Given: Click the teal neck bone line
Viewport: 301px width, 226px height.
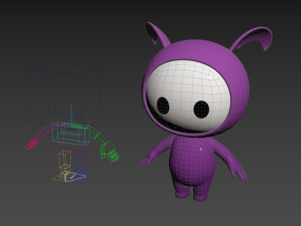Looking at the screenshot, I should 71,116.
